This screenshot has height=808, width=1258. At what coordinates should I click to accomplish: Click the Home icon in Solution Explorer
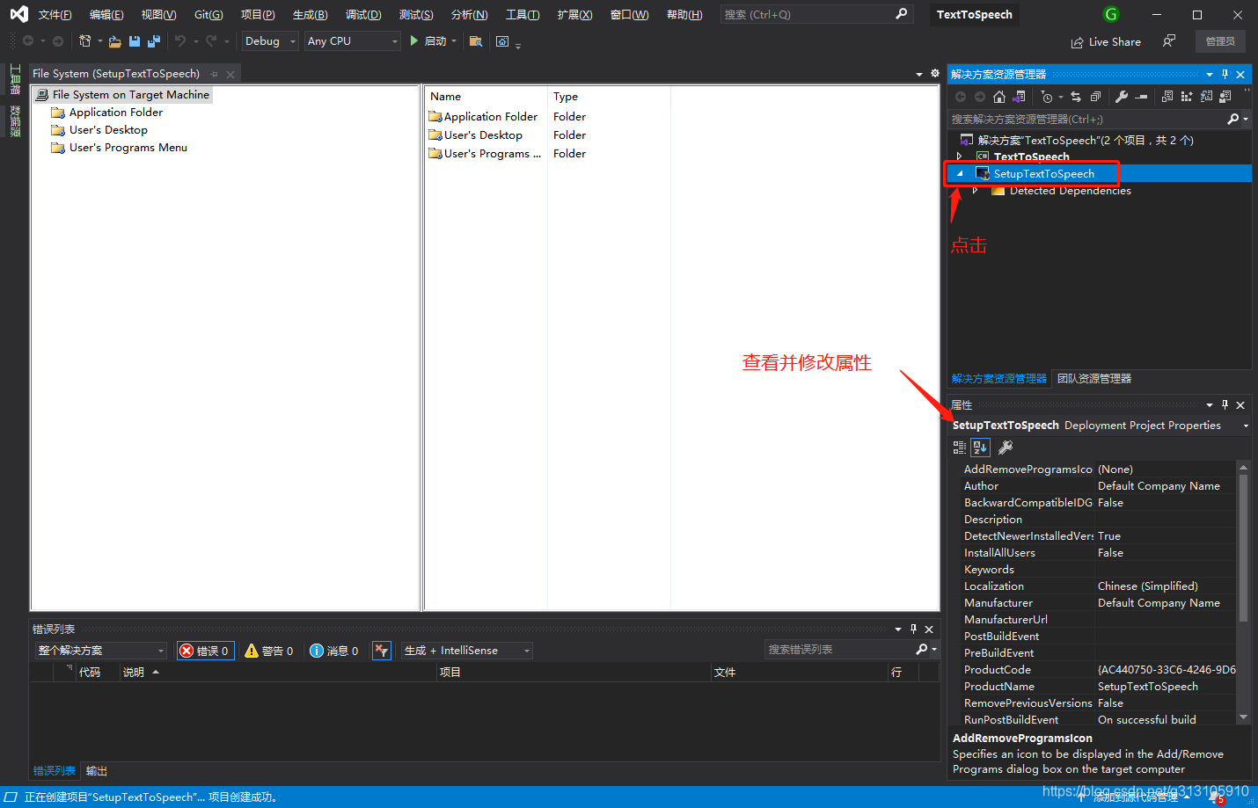point(998,97)
